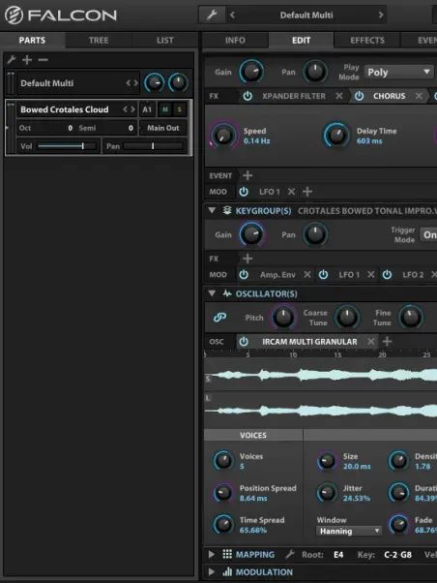
Task: Browse presets arrows for Default Multi
Action: click(x=131, y=83)
